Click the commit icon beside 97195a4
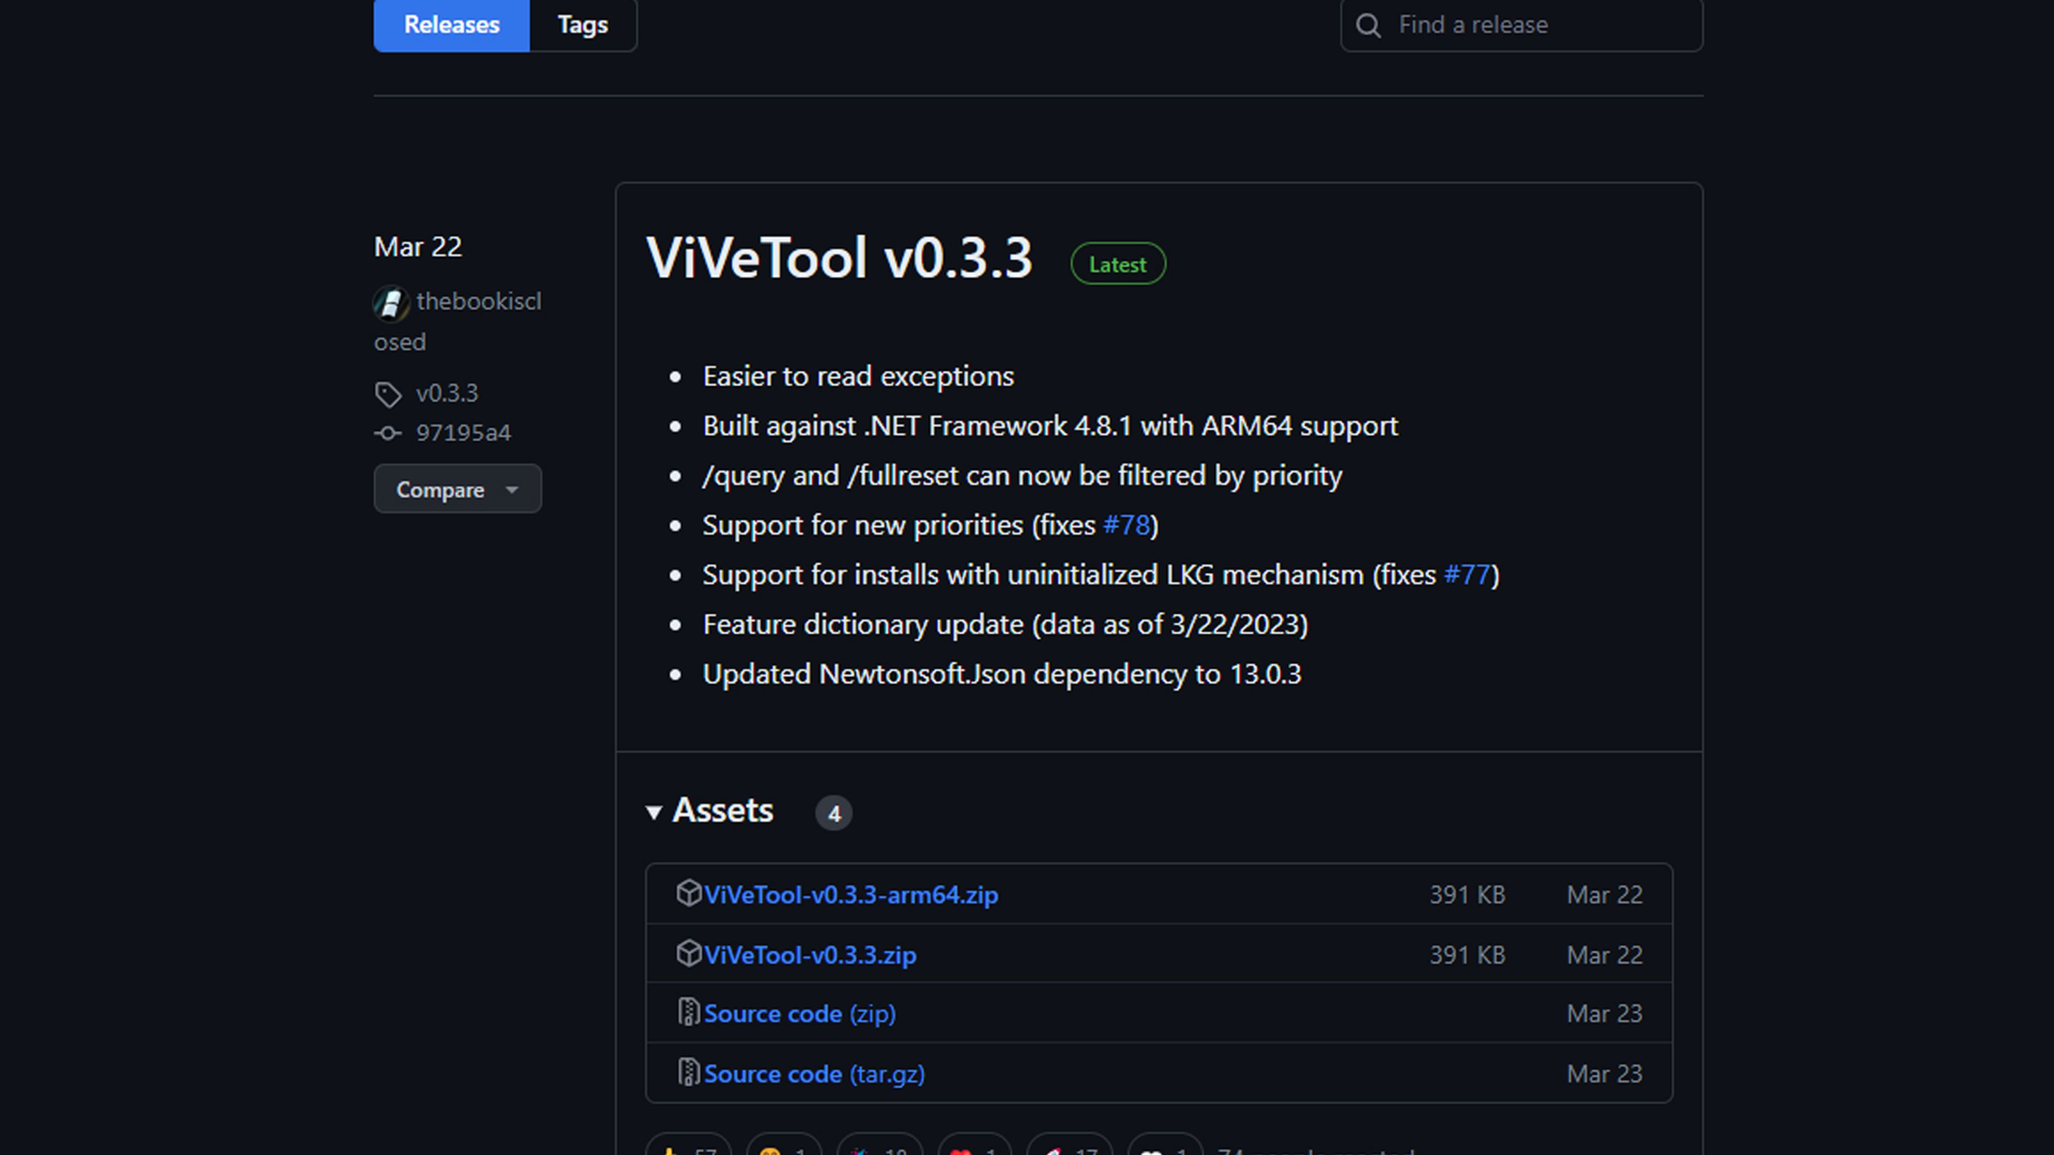Image resolution: width=2054 pixels, height=1155 pixels. 388,433
